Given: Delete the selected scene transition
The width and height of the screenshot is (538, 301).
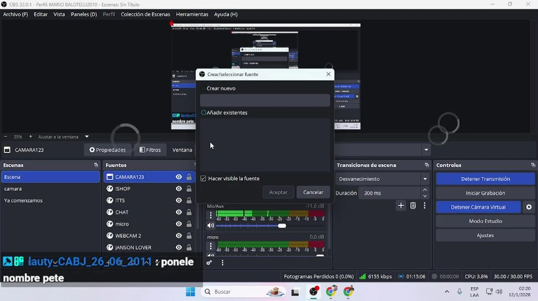Looking at the screenshot, I should pyautogui.click(x=413, y=205).
